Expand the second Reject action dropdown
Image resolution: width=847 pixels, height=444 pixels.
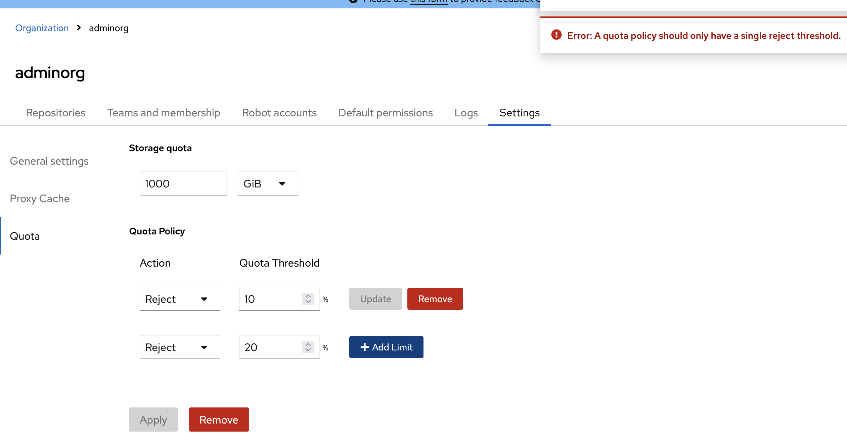click(180, 347)
